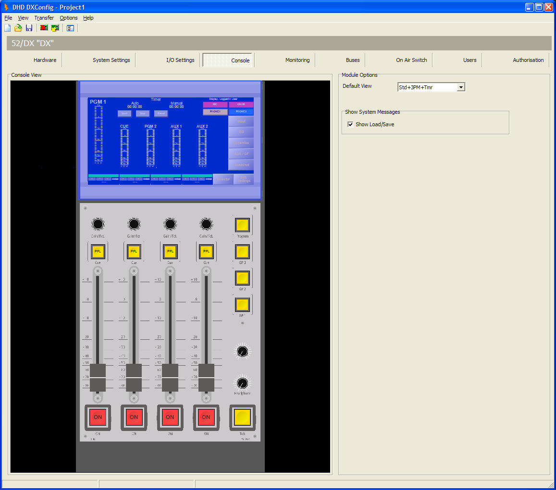Click the third channel's fader handle
The height and width of the screenshot is (490, 556).
[170, 377]
